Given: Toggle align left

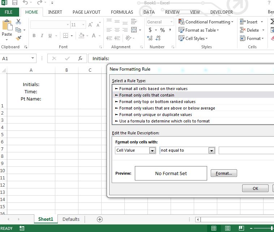Looking at the screenshot, I should tap(109, 30).
